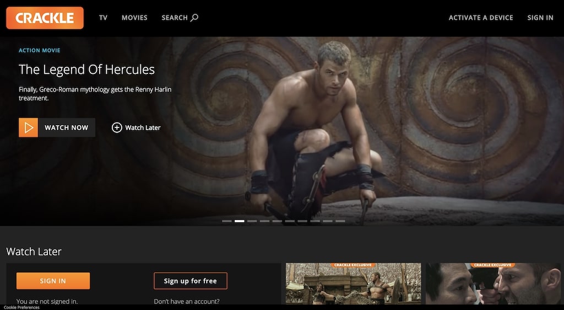Open the TV menu
This screenshot has width=564, height=310.
[103, 18]
